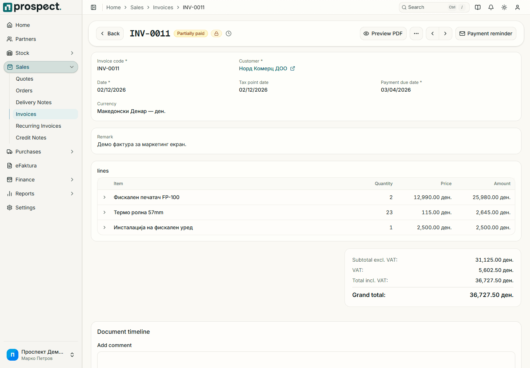Select Invoices under Sales
The height and width of the screenshot is (368, 530).
pyautogui.click(x=45, y=114)
